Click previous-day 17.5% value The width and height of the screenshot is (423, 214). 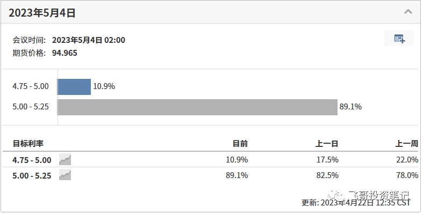(x=327, y=160)
